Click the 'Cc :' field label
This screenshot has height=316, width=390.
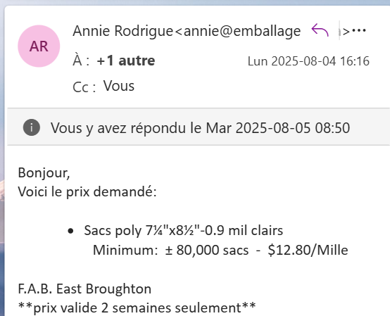click(x=84, y=87)
